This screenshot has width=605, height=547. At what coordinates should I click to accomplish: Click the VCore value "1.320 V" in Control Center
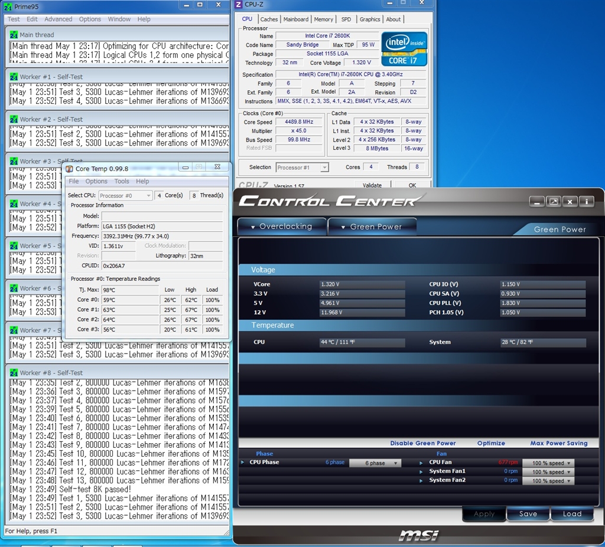click(x=362, y=284)
